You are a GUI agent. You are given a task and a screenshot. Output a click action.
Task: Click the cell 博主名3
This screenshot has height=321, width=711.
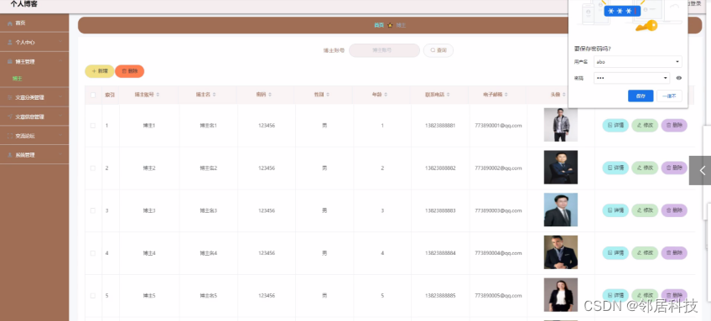(x=209, y=211)
